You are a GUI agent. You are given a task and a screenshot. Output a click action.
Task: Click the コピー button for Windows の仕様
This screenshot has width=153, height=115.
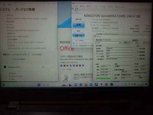[44, 67]
